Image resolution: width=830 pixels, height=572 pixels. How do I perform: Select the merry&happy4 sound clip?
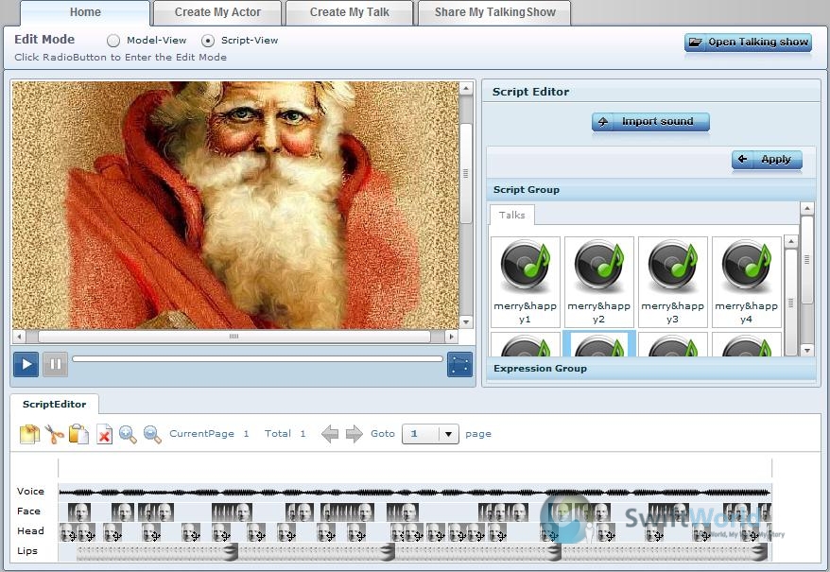[x=747, y=282]
